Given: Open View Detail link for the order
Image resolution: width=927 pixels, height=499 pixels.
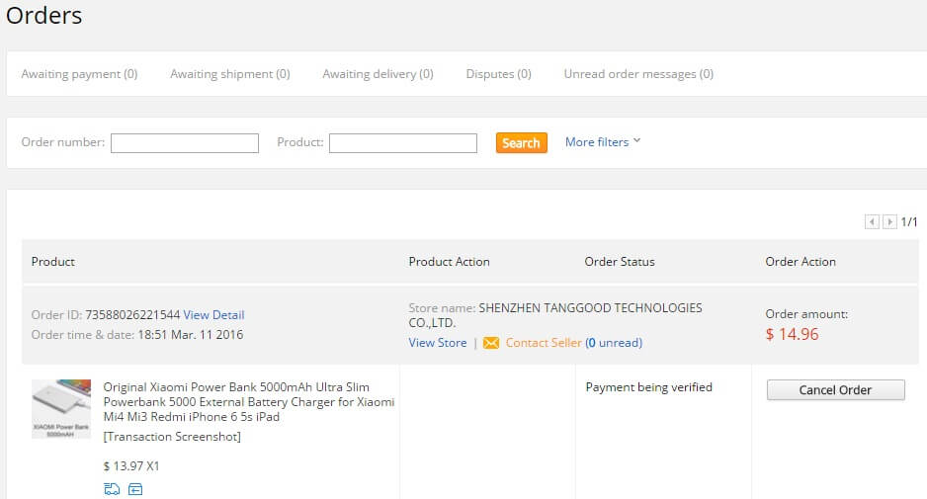Looking at the screenshot, I should pyautogui.click(x=213, y=315).
